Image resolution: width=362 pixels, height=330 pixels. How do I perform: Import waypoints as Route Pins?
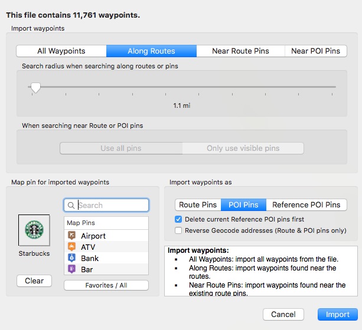coord(198,205)
